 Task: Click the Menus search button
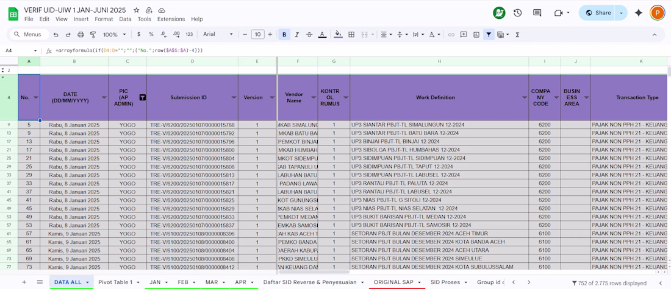[x=27, y=35]
